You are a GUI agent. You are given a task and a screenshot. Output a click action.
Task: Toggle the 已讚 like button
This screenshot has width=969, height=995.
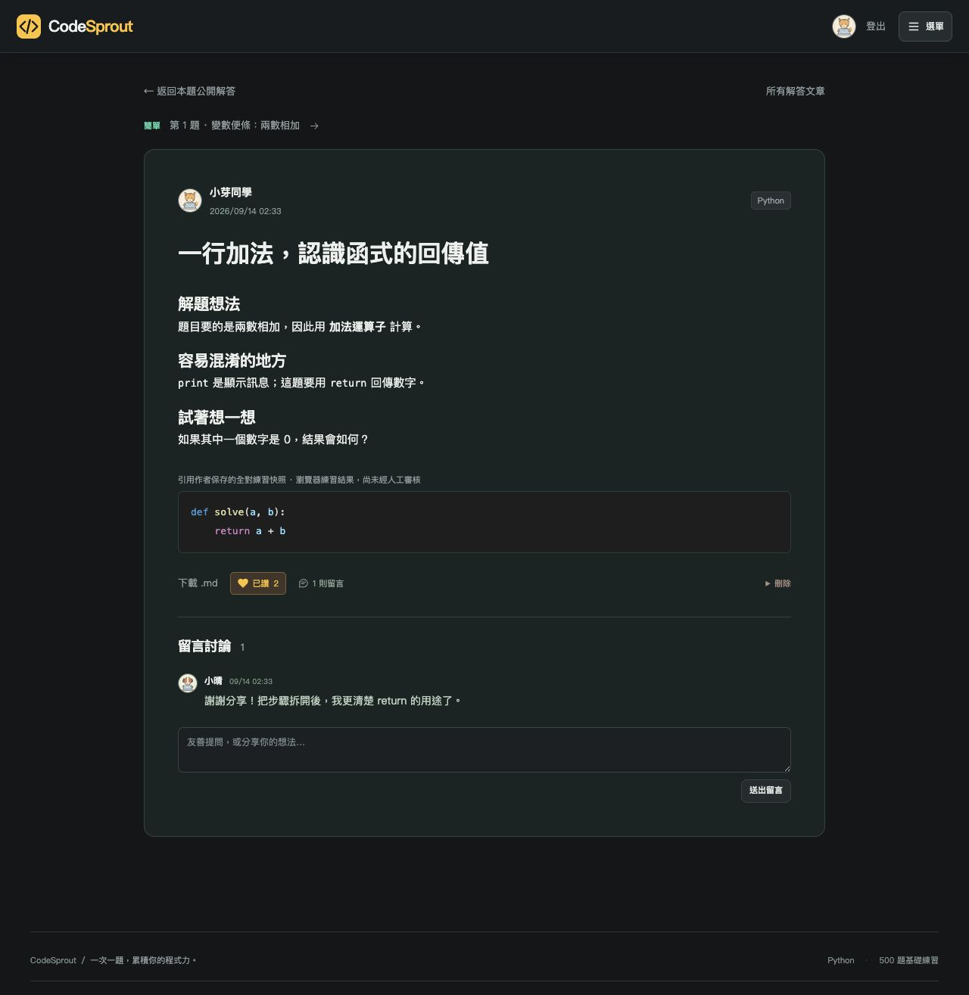(258, 583)
